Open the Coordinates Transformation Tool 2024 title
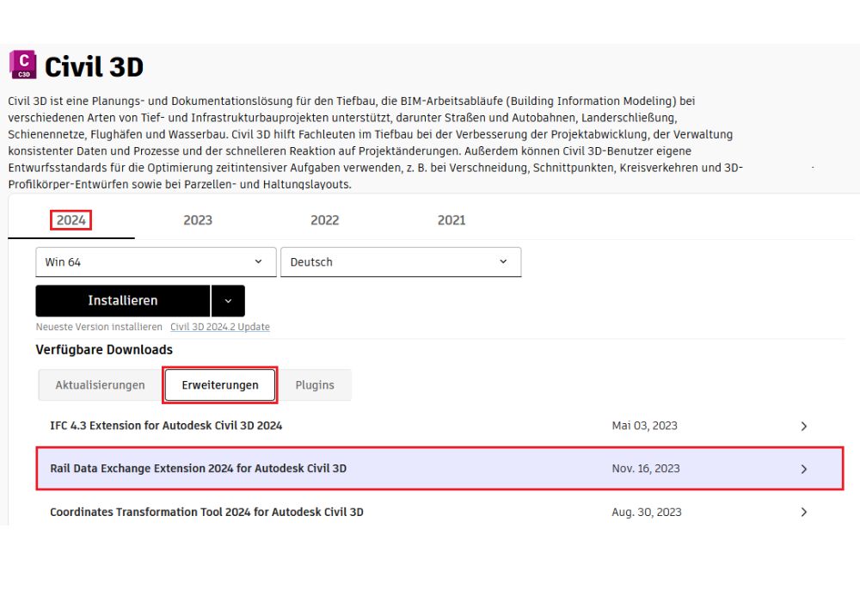 pyautogui.click(x=206, y=512)
